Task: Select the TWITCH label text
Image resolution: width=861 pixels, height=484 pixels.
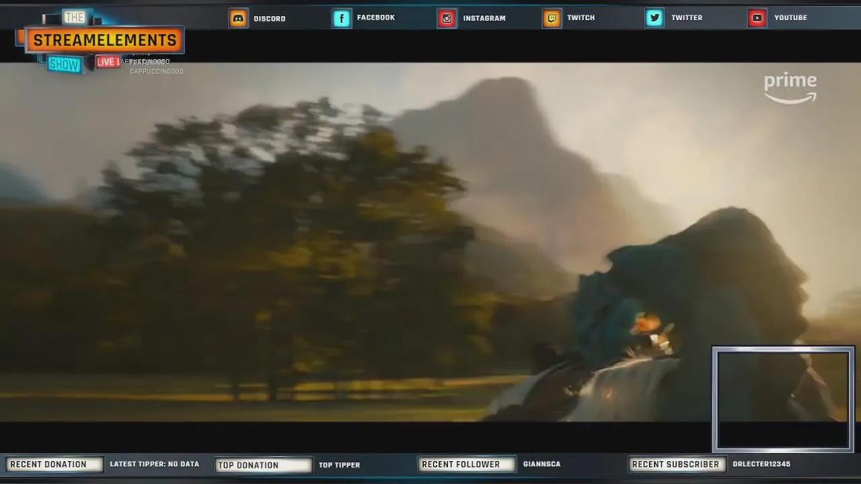Action: pyautogui.click(x=581, y=17)
